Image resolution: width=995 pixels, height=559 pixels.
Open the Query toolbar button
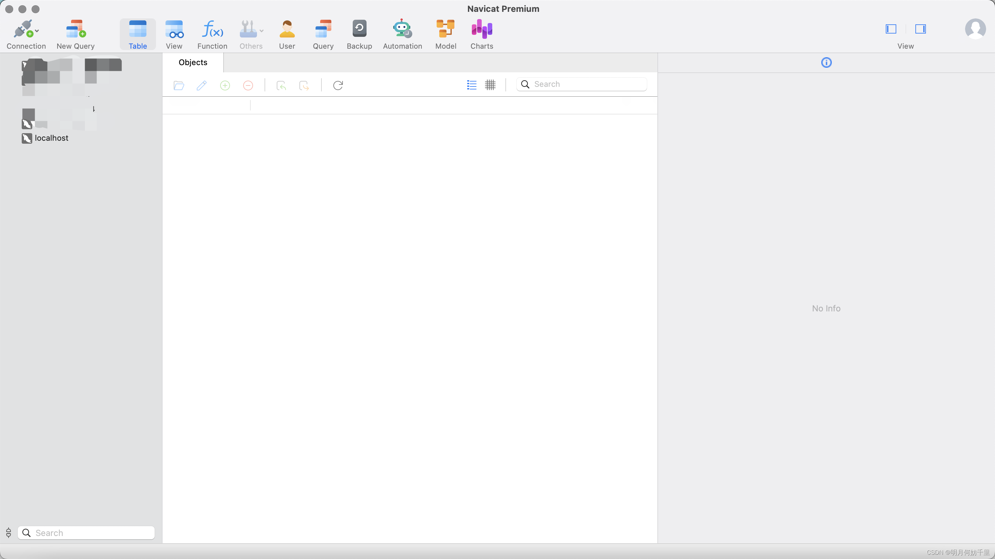323,34
